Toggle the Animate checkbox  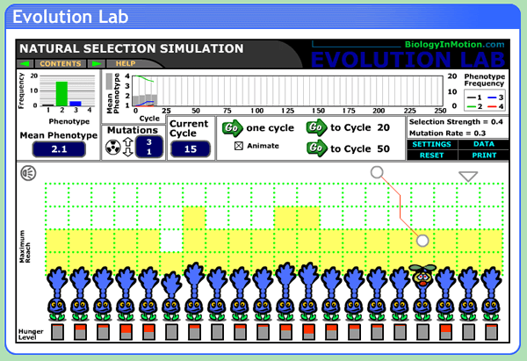(x=238, y=146)
